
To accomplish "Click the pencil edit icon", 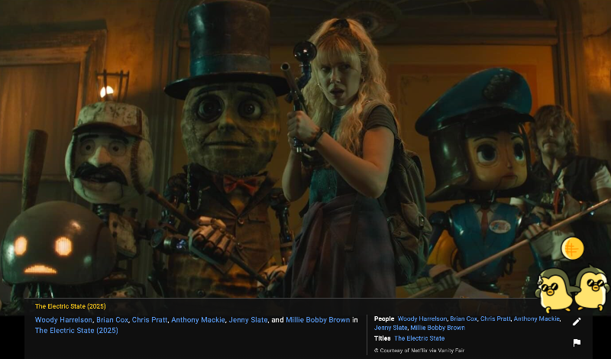I will pyautogui.click(x=577, y=322).
